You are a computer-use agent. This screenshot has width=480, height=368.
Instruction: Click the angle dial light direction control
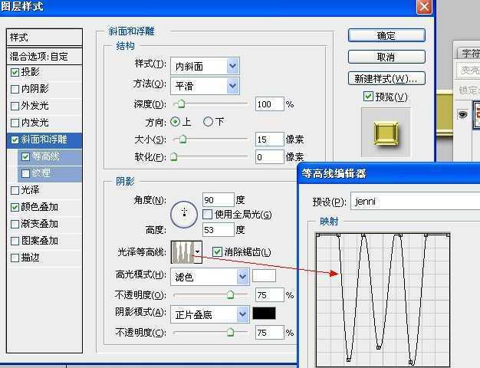[184, 215]
